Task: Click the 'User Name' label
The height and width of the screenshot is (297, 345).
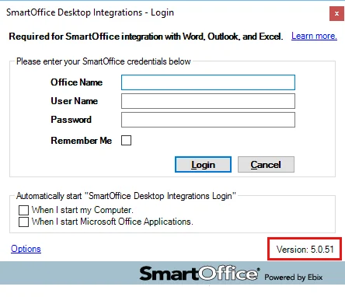Action: click(x=75, y=101)
